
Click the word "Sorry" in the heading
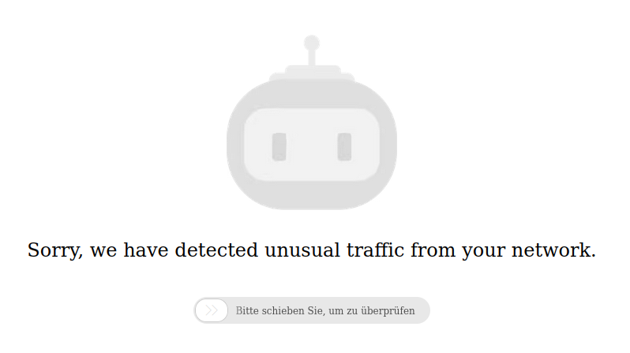pos(55,250)
